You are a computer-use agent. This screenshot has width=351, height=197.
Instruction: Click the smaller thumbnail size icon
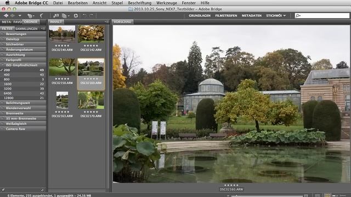(228, 196)
